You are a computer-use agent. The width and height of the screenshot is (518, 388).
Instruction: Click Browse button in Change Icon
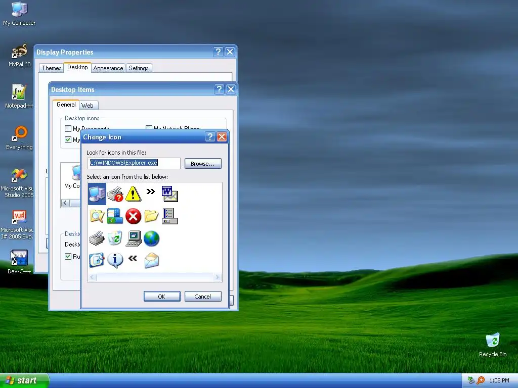[203, 164]
